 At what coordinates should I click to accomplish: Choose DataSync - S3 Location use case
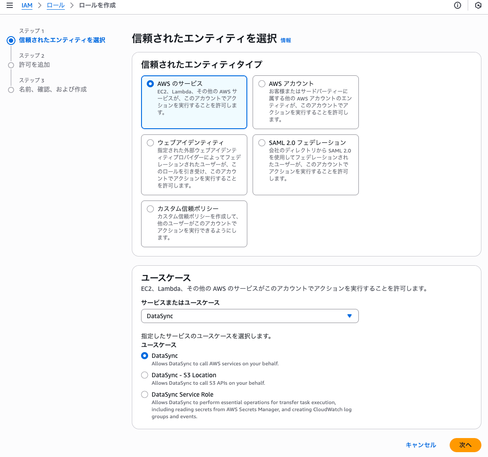[145, 375]
